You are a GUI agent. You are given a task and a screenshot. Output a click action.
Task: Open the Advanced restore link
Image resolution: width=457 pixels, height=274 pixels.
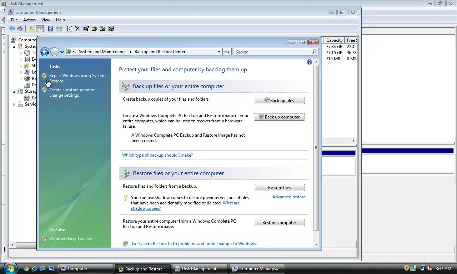(289, 197)
